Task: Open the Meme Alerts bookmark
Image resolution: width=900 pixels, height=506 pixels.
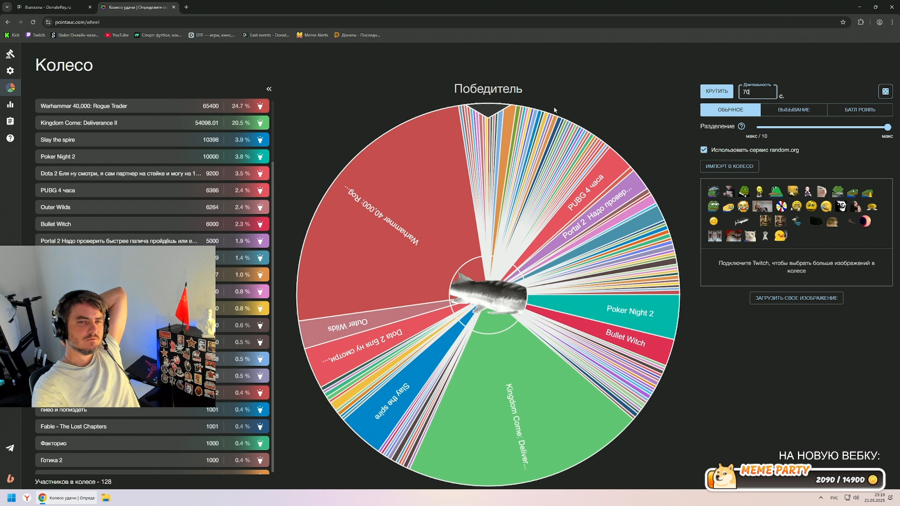Action: 312,35
